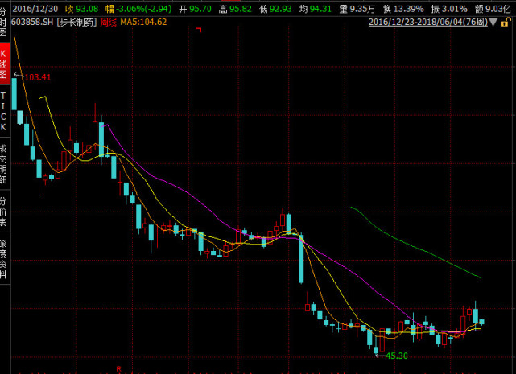Click the average price 94.31
The image size is (516, 374).
point(320,9)
